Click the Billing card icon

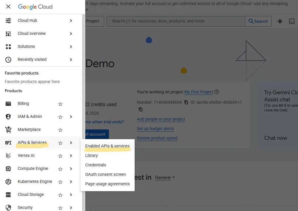point(8,104)
